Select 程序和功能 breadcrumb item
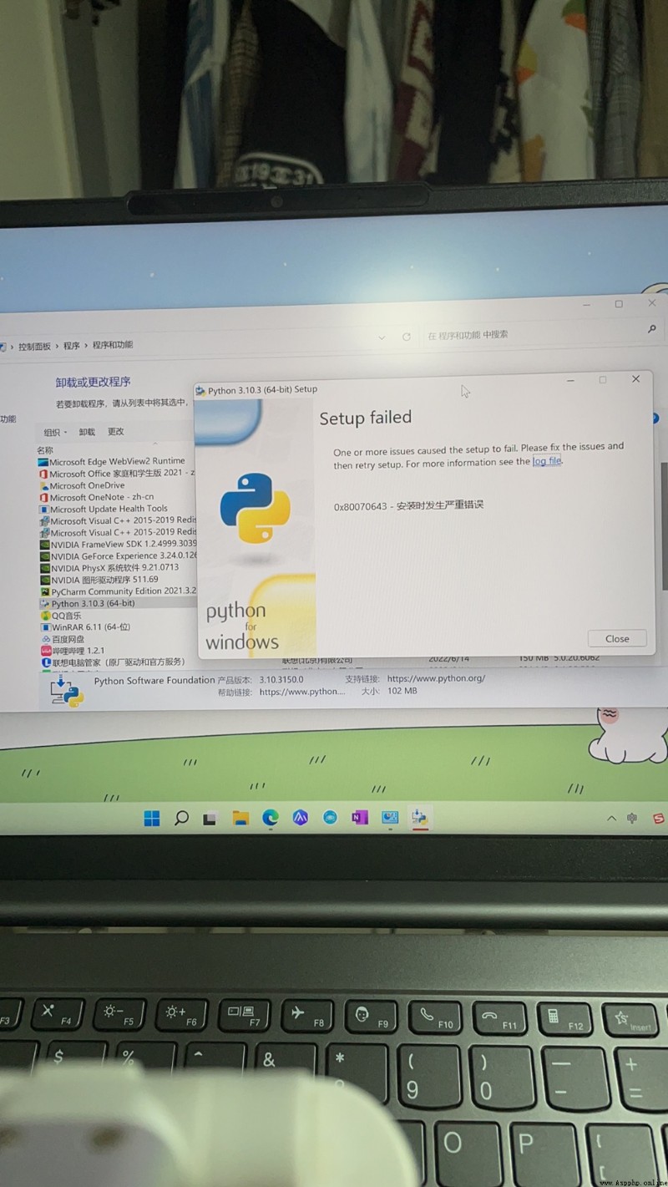668x1187 pixels. click(113, 345)
